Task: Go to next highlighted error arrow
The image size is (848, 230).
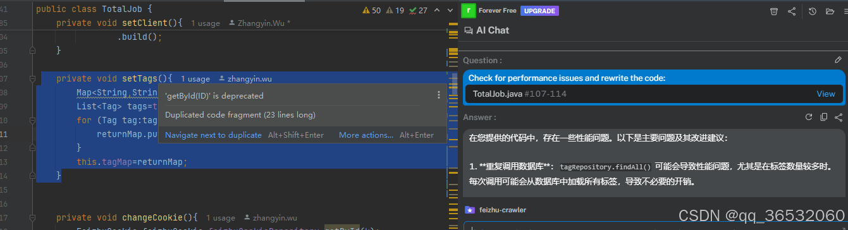Action: pos(450,10)
